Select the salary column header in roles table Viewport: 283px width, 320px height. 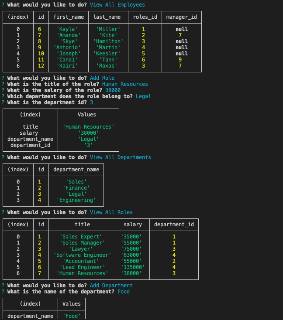coord(133,225)
